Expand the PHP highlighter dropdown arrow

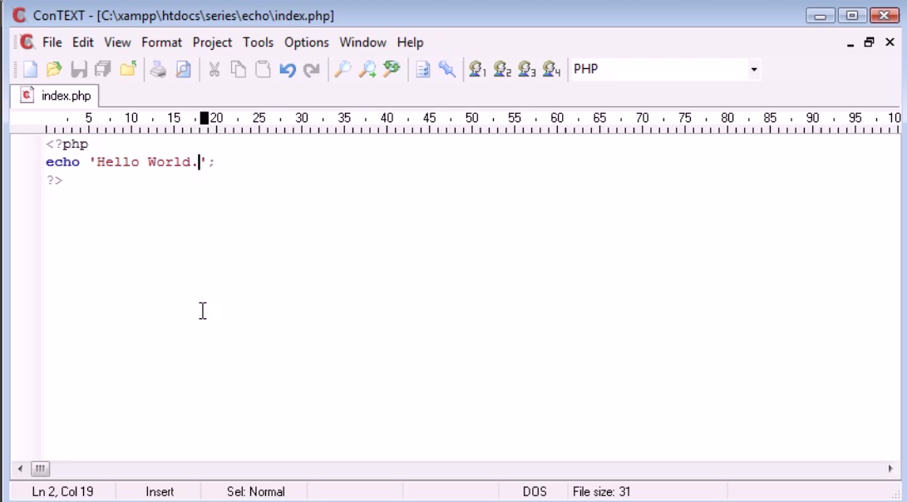point(754,70)
